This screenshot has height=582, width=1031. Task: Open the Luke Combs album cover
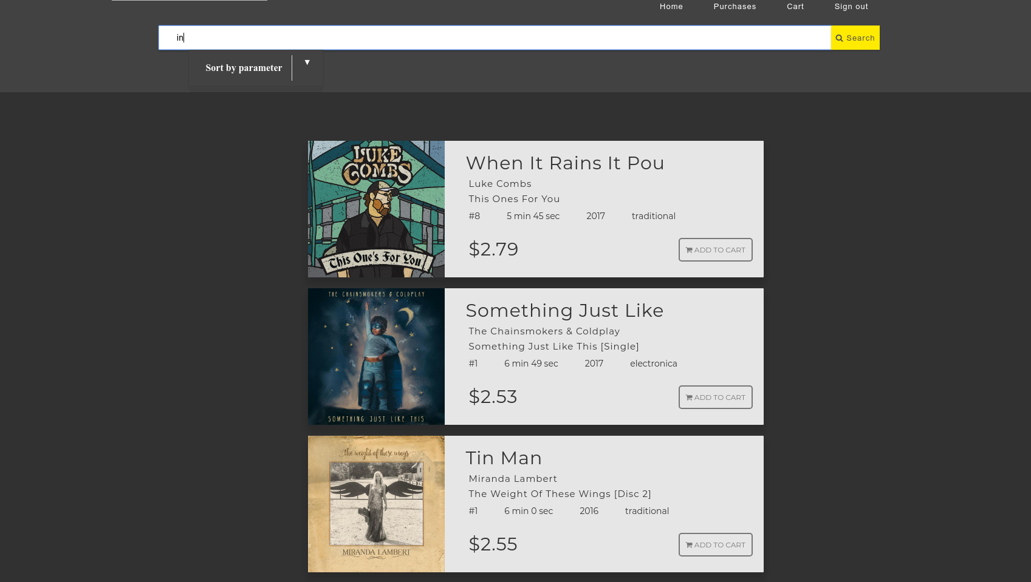[x=376, y=209]
